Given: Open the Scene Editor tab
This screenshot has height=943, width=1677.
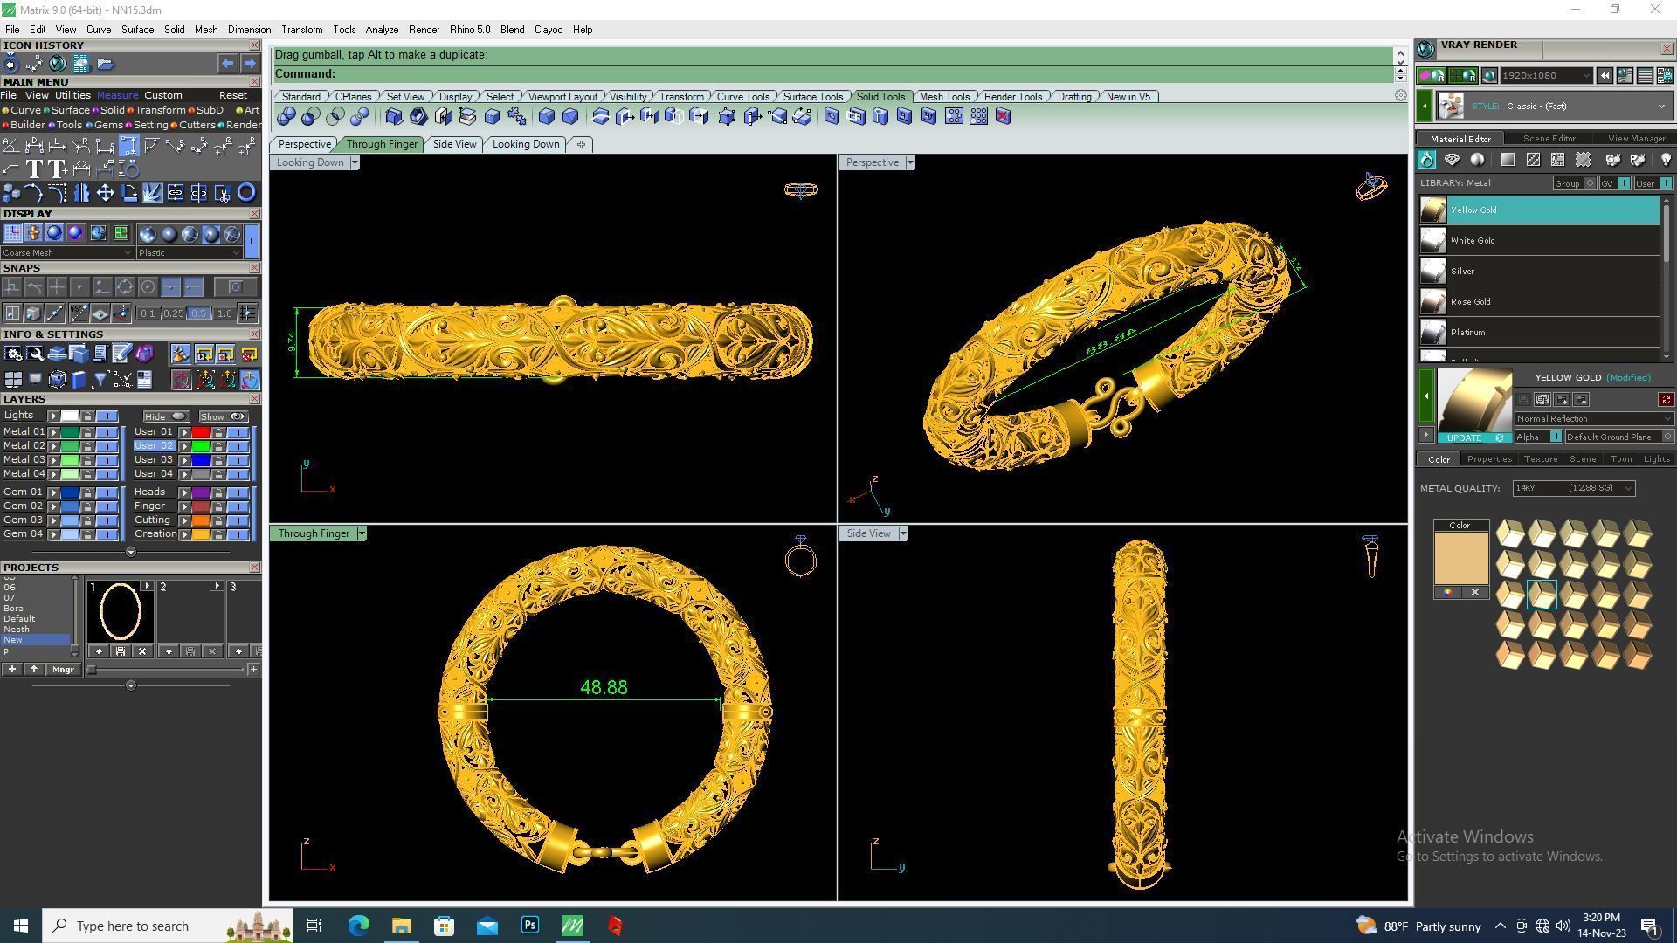Looking at the screenshot, I should [1549, 138].
